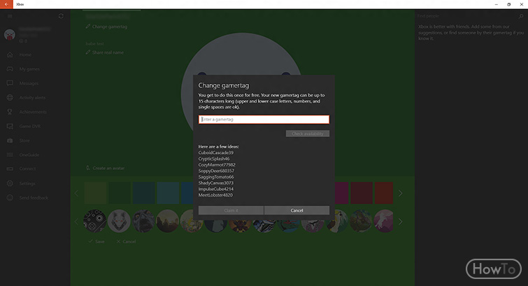Click Create an avatar link
Screen dimensions: 528x286
[x=106, y=168]
